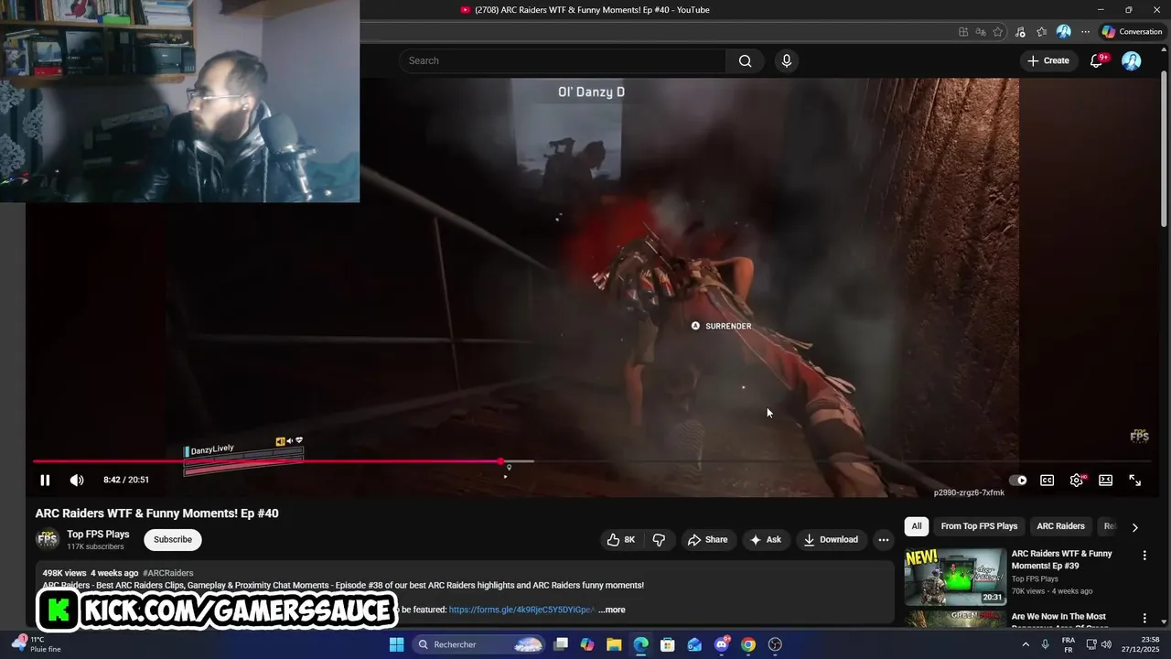1171x659 pixels.
Task: Open the YouTube account avatar menu
Action: [x=1132, y=60]
